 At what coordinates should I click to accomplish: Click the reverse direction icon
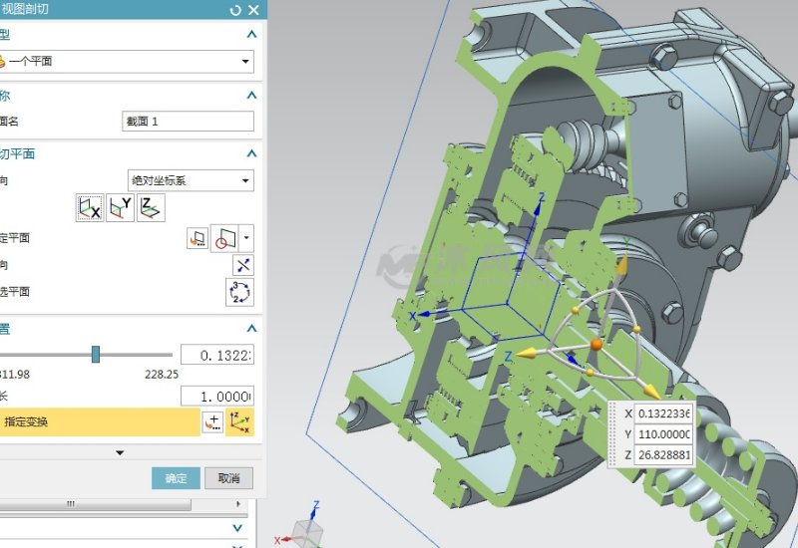coord(242,264)
